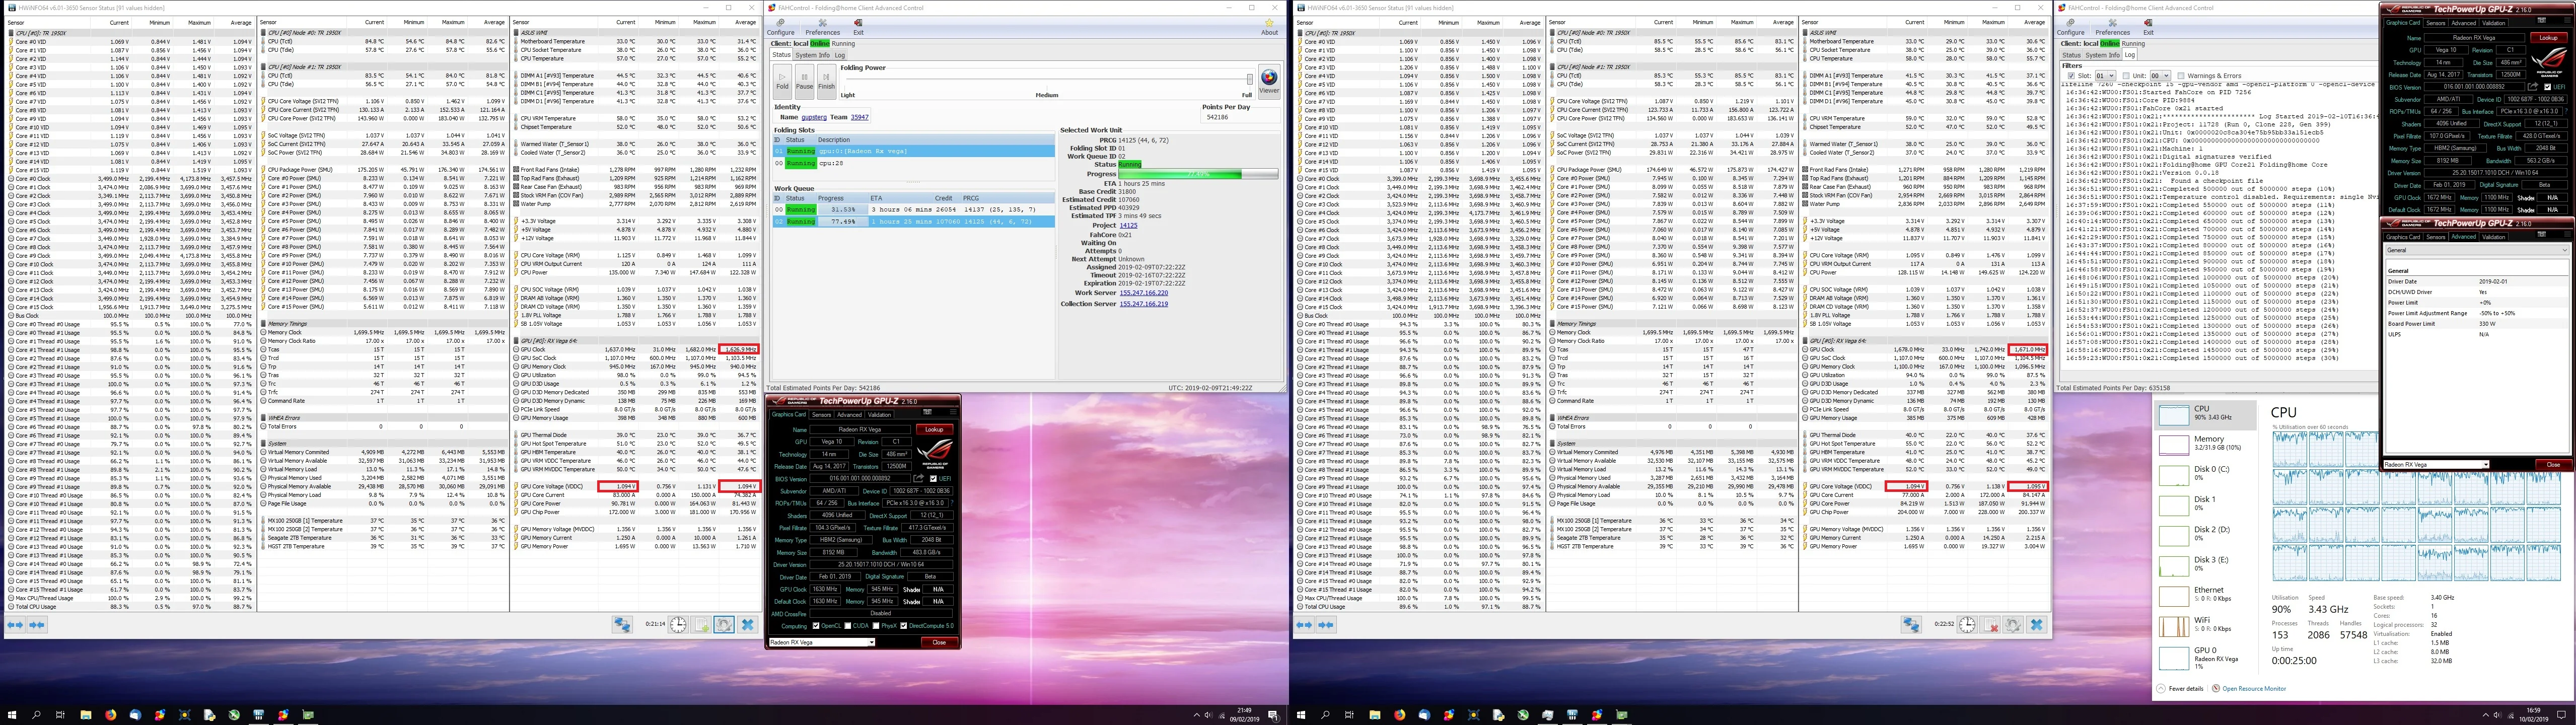Toggle the Slot filter checkbox in right FAHControl

[x=2071, y=76]
